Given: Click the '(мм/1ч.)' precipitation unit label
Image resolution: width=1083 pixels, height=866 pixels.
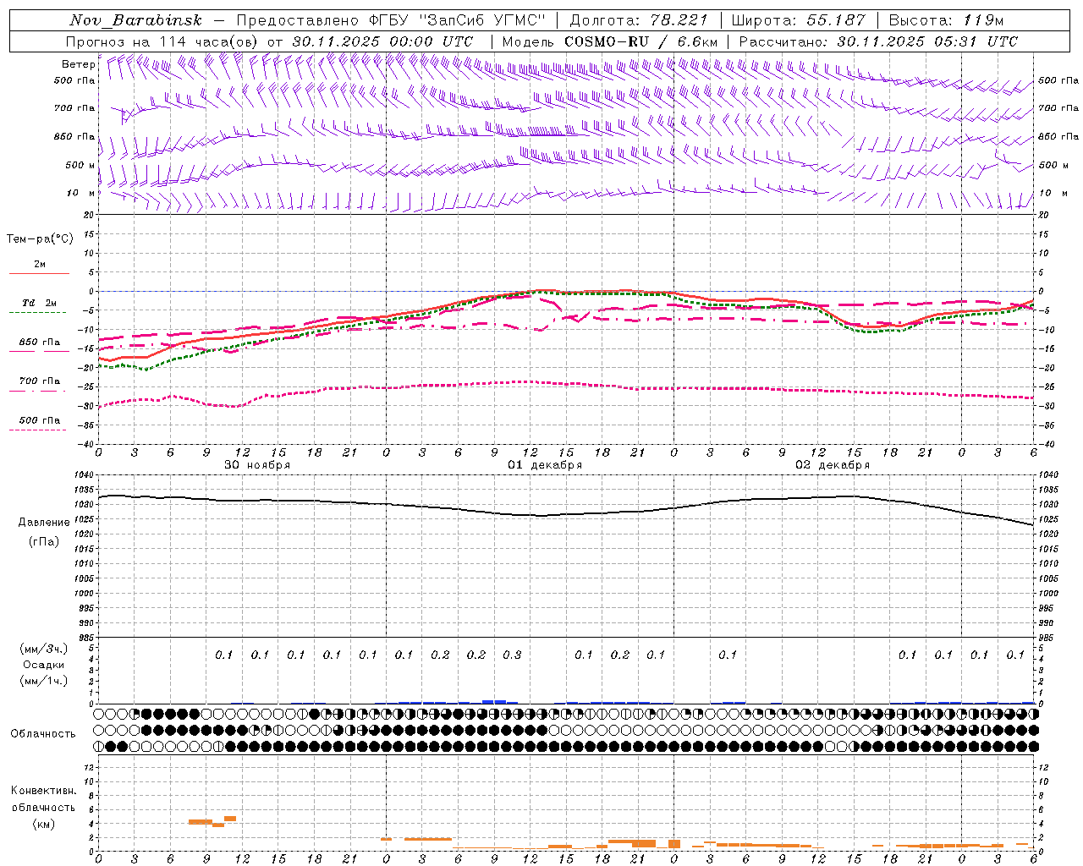Looking at the screenshot, I should [x=44, y=681].
